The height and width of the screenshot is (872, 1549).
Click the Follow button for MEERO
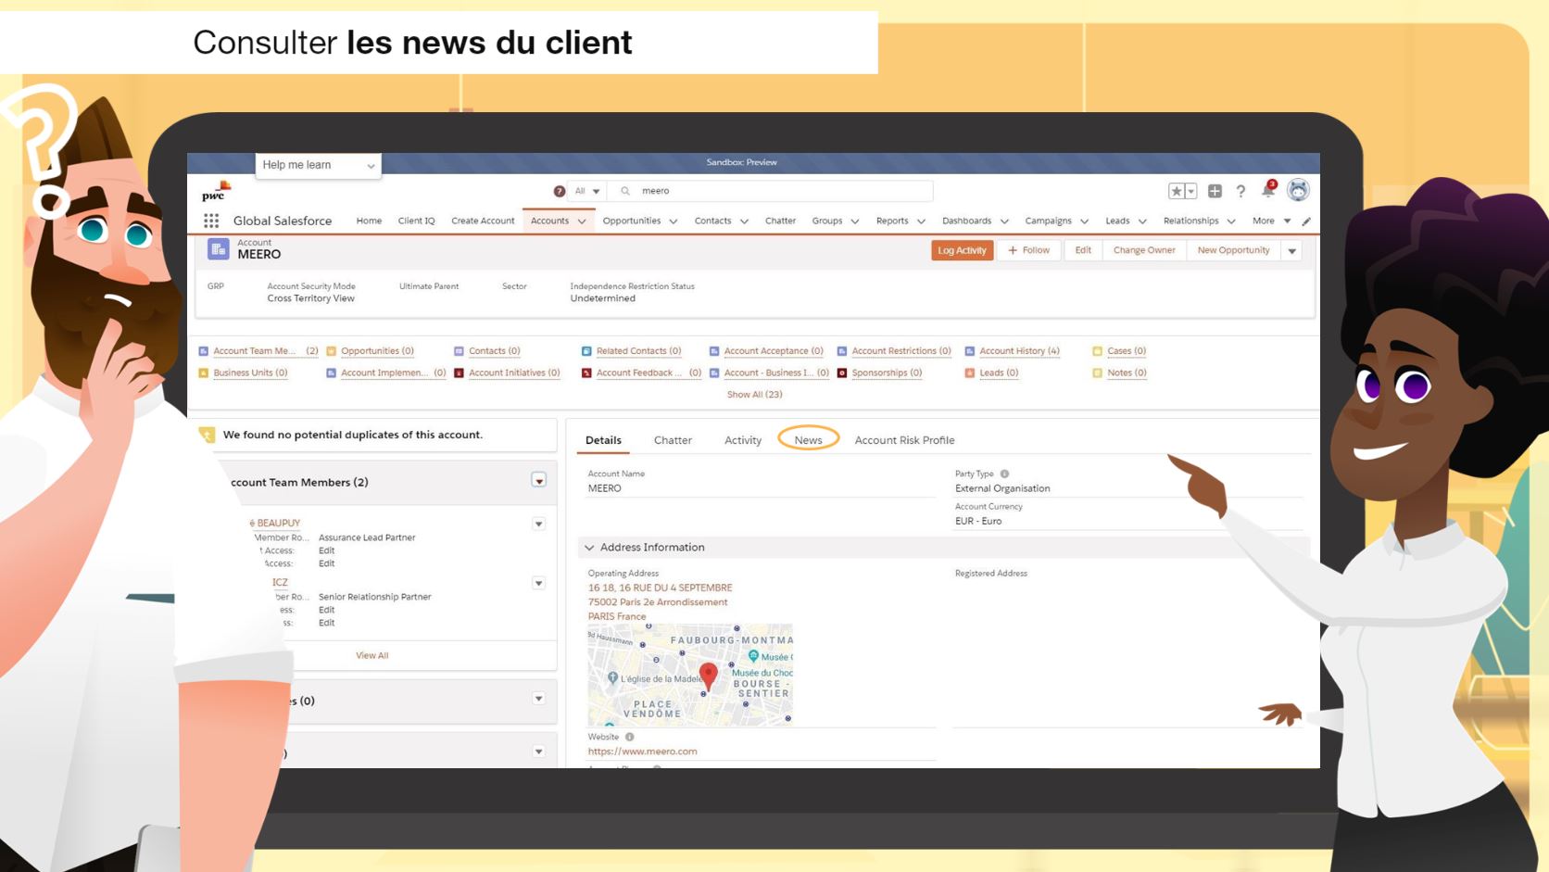(x=1028, y=250)
